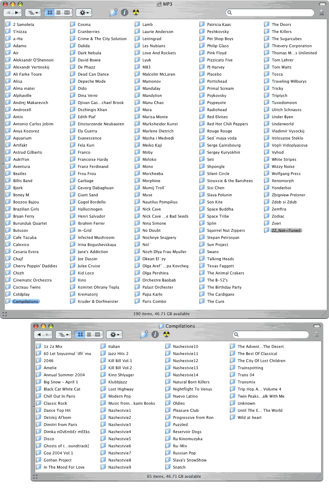Select 'The Best Of Classical' folder name
This screenshot has height=497, width=329.
pyautogui.click(x=257, y=354)
